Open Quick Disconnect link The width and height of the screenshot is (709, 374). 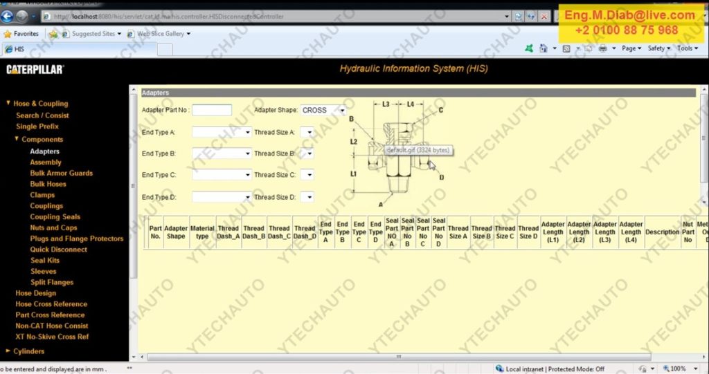[59, 250]
